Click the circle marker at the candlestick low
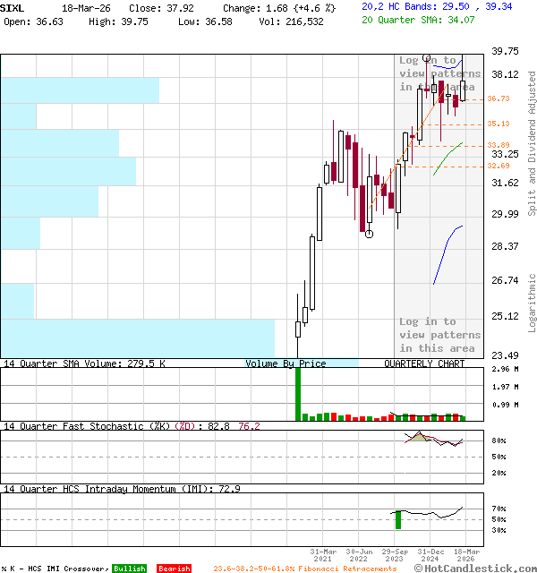Viewport: 537px width, 573px height. (369, 234)
